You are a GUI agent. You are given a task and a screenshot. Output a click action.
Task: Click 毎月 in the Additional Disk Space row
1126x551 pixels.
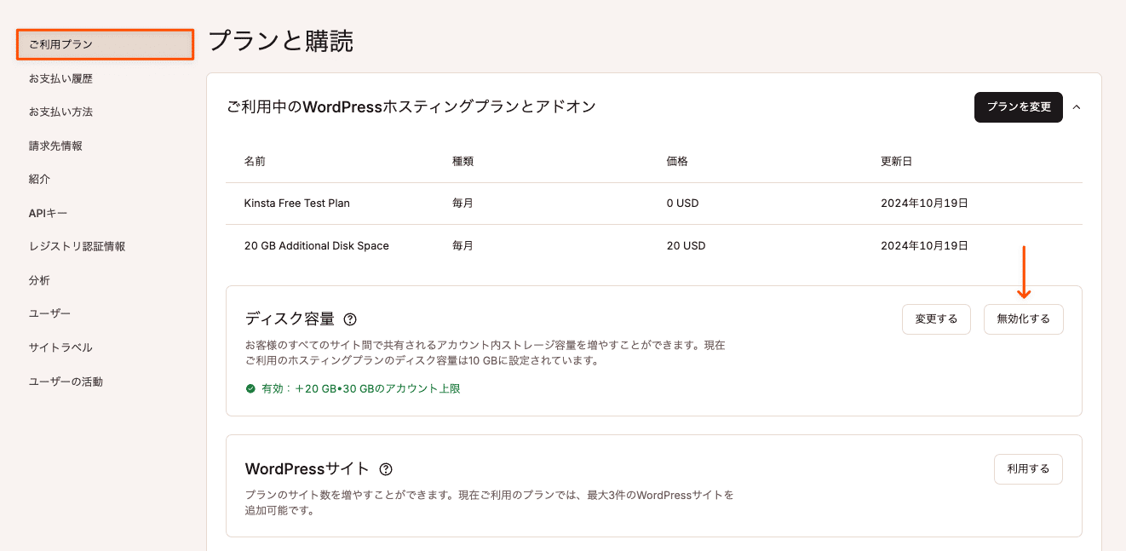[x=462, y=246]
